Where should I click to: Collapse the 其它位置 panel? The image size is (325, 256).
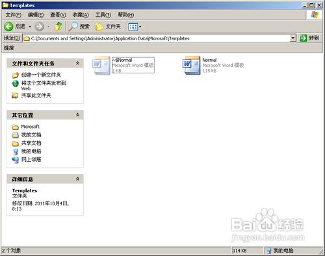[x=77, y=115]
